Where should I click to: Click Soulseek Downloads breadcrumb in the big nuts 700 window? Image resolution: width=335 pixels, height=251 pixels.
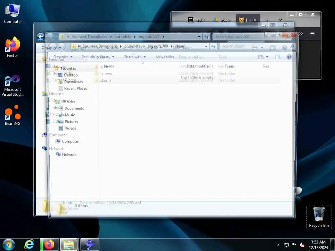coord(90,37)
